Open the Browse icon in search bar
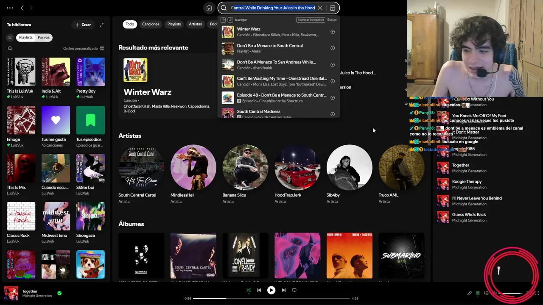Image resolution: width=543 pixels, height=305 pixels. coord(333,8)
